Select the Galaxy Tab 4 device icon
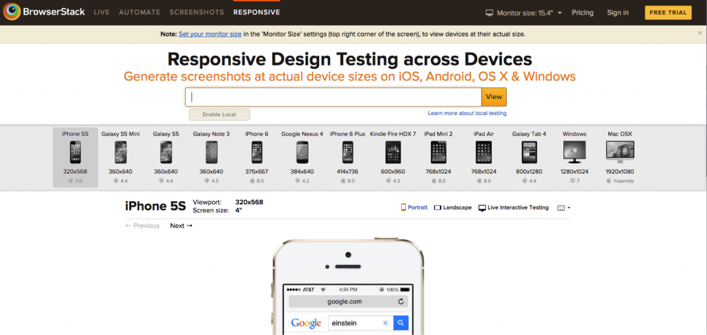The image size is (707, 335). pos(529,152)
